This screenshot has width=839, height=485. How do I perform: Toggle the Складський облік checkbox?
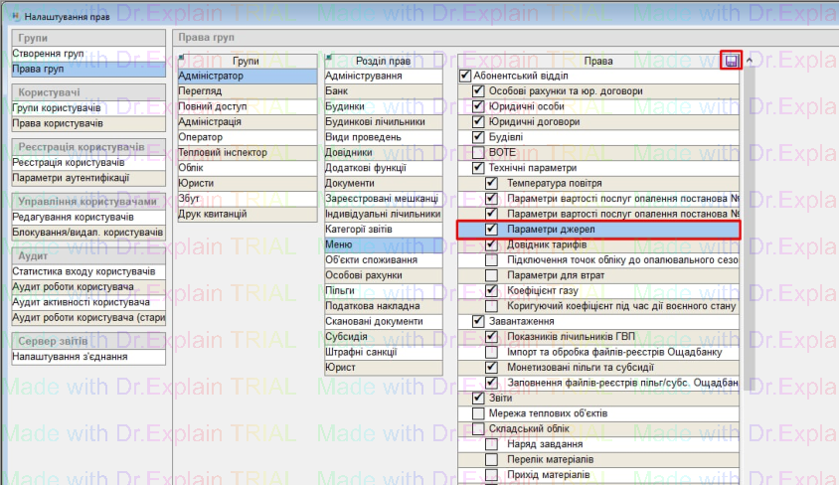point(478,428)
